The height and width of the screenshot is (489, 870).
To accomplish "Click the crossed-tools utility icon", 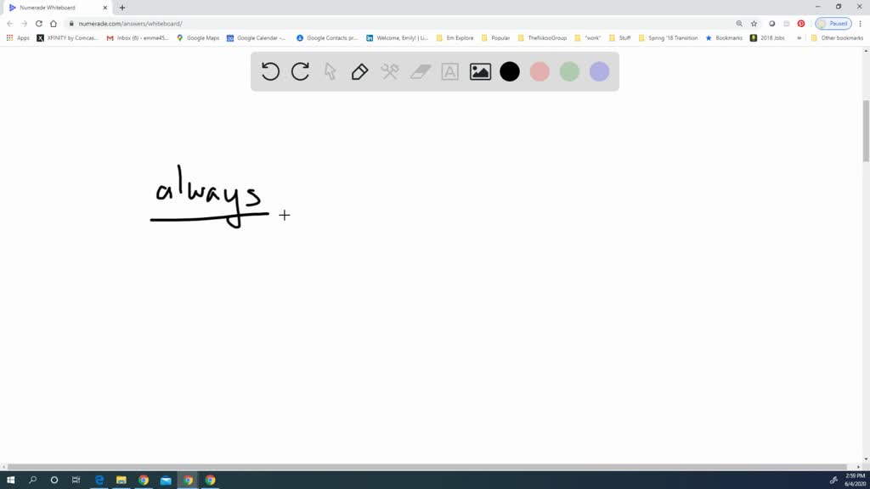I will [389, 71].
